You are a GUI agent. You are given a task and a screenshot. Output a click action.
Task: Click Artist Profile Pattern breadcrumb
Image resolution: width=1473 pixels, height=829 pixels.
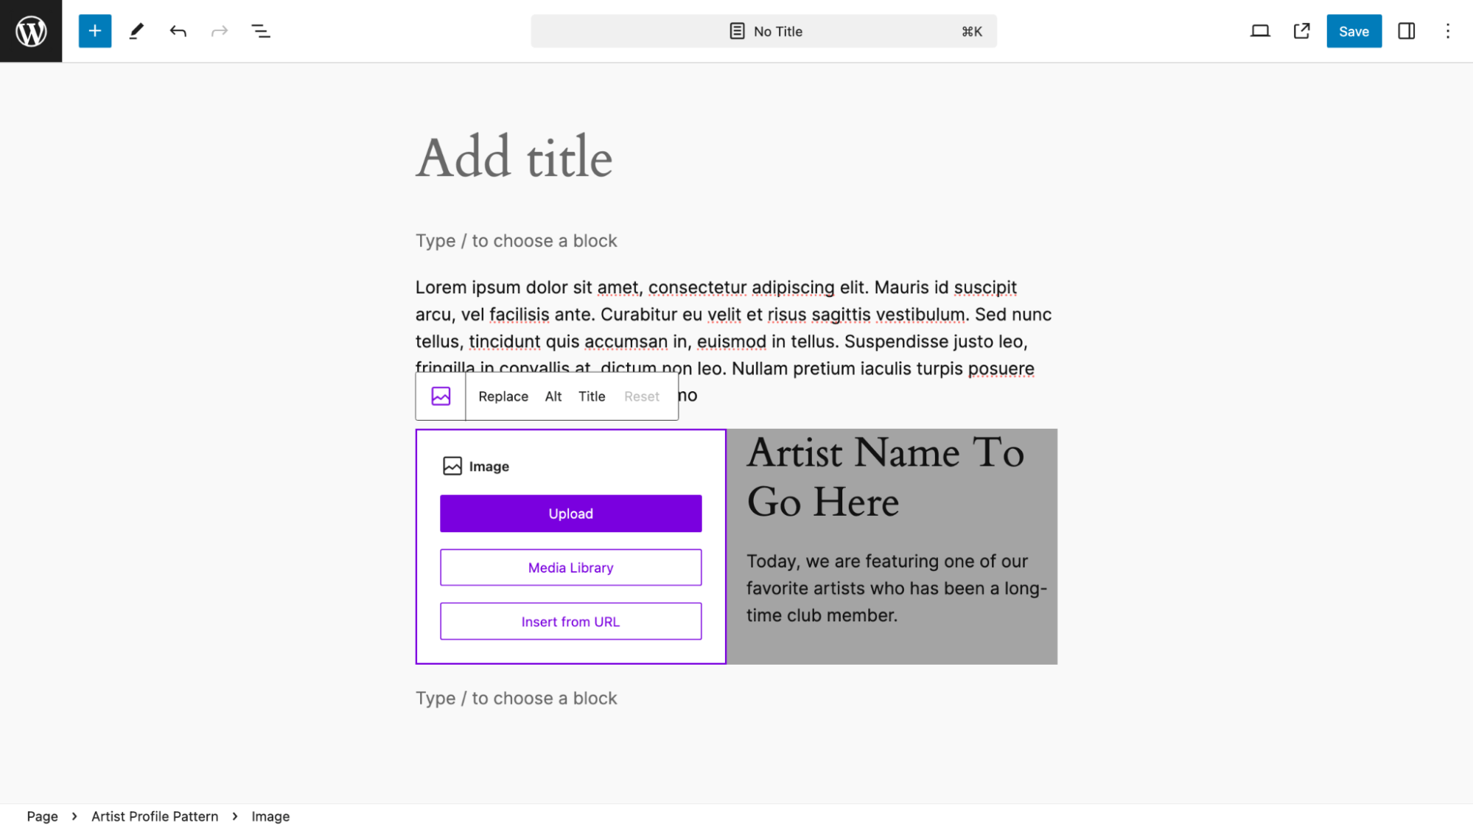point(155,816)
